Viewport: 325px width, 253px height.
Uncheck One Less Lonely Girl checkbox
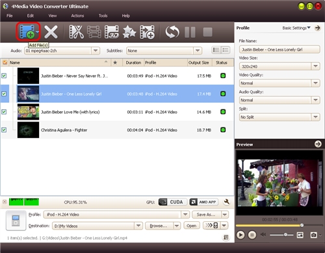coord(4,94)
